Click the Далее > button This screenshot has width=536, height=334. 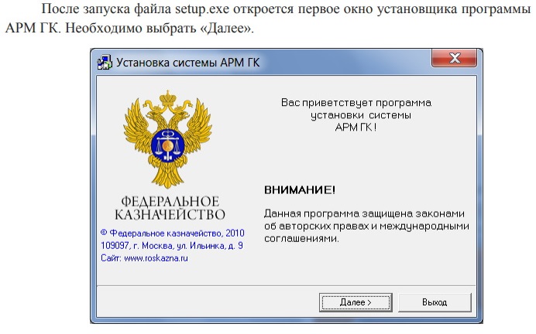(x=356, y=302)
